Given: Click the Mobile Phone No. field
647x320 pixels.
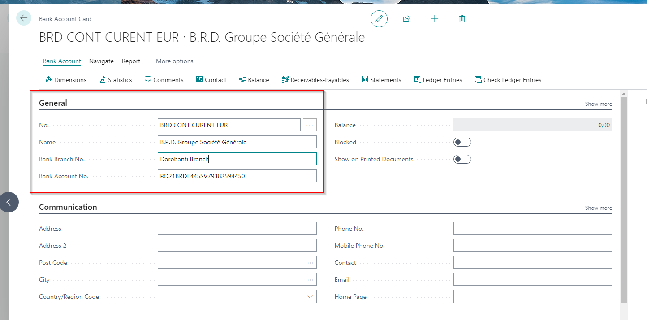Looking at the screenshot, I should [533, 246].
